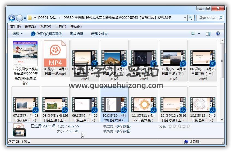Open the recent pages dropdown arrow
This screenshot has width=232, height=152.
[25, 18]
